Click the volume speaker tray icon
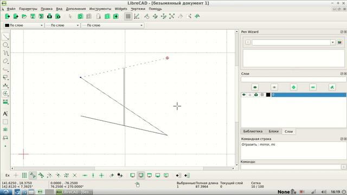Screen dimensions: 347x195 pyautogui.click(x=324, y=192)
